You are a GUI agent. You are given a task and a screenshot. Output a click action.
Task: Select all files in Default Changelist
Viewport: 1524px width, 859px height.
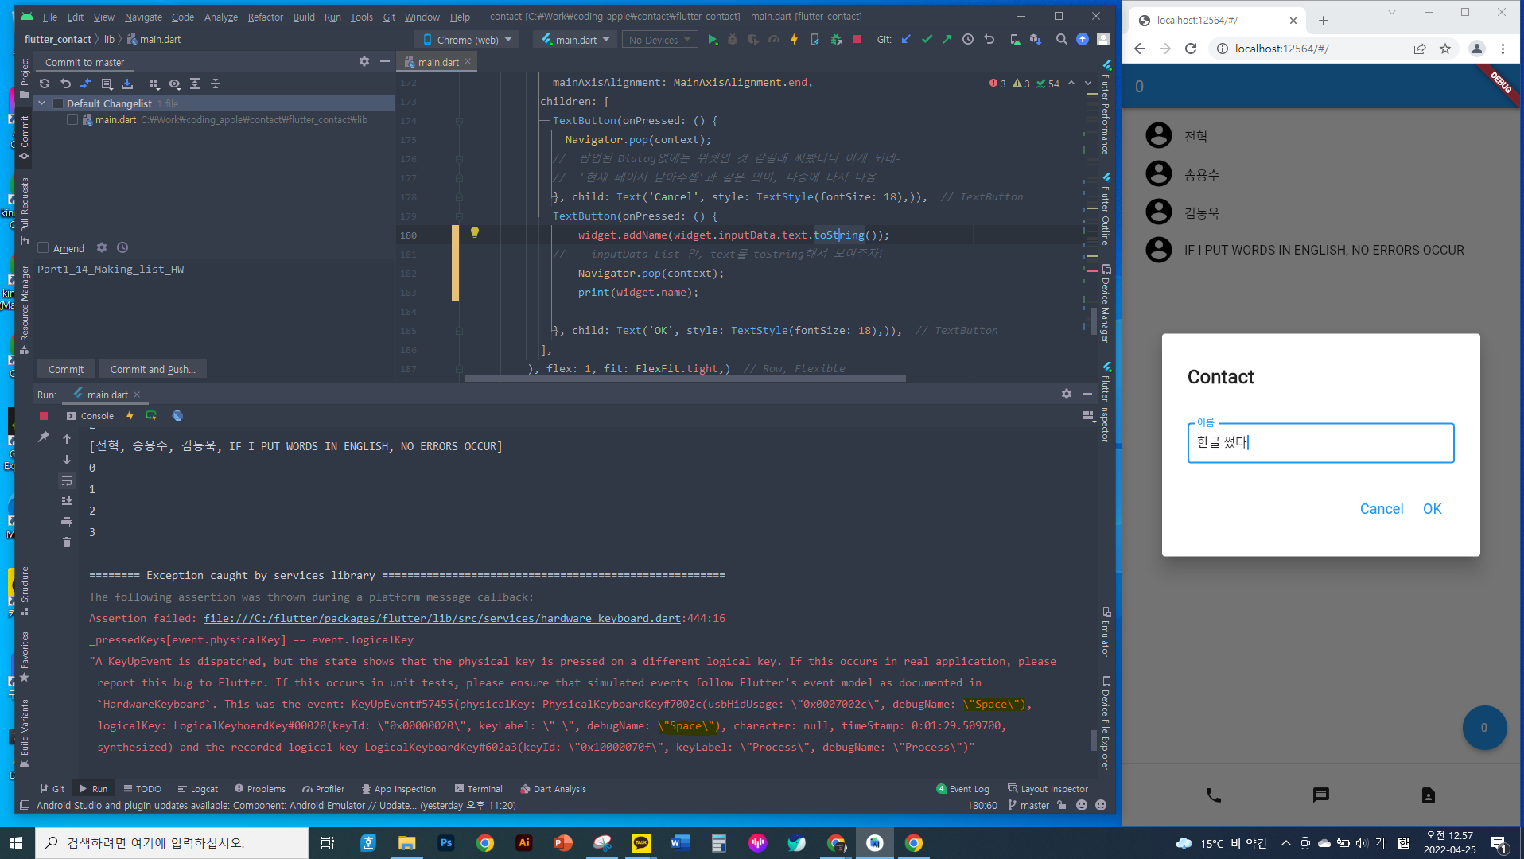point(57,103)
